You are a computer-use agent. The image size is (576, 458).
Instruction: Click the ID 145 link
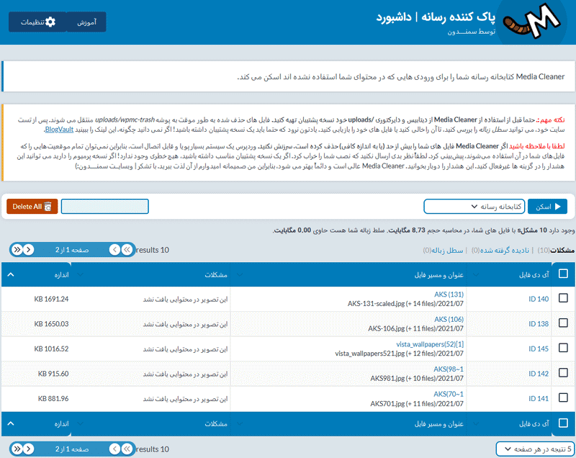pos(539,349)
